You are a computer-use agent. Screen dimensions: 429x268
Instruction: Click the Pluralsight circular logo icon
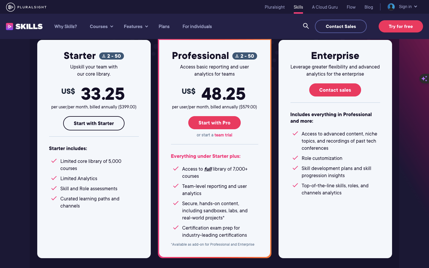(11, 7)
